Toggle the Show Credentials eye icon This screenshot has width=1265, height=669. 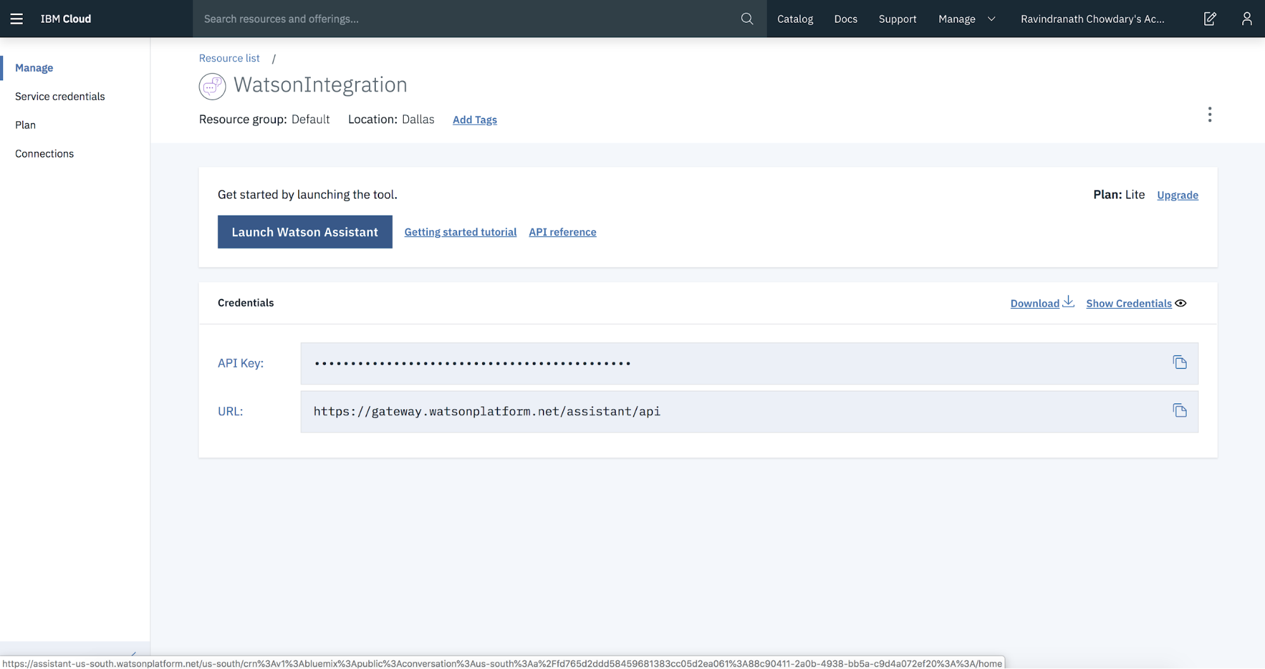[x=1181, y=303]
